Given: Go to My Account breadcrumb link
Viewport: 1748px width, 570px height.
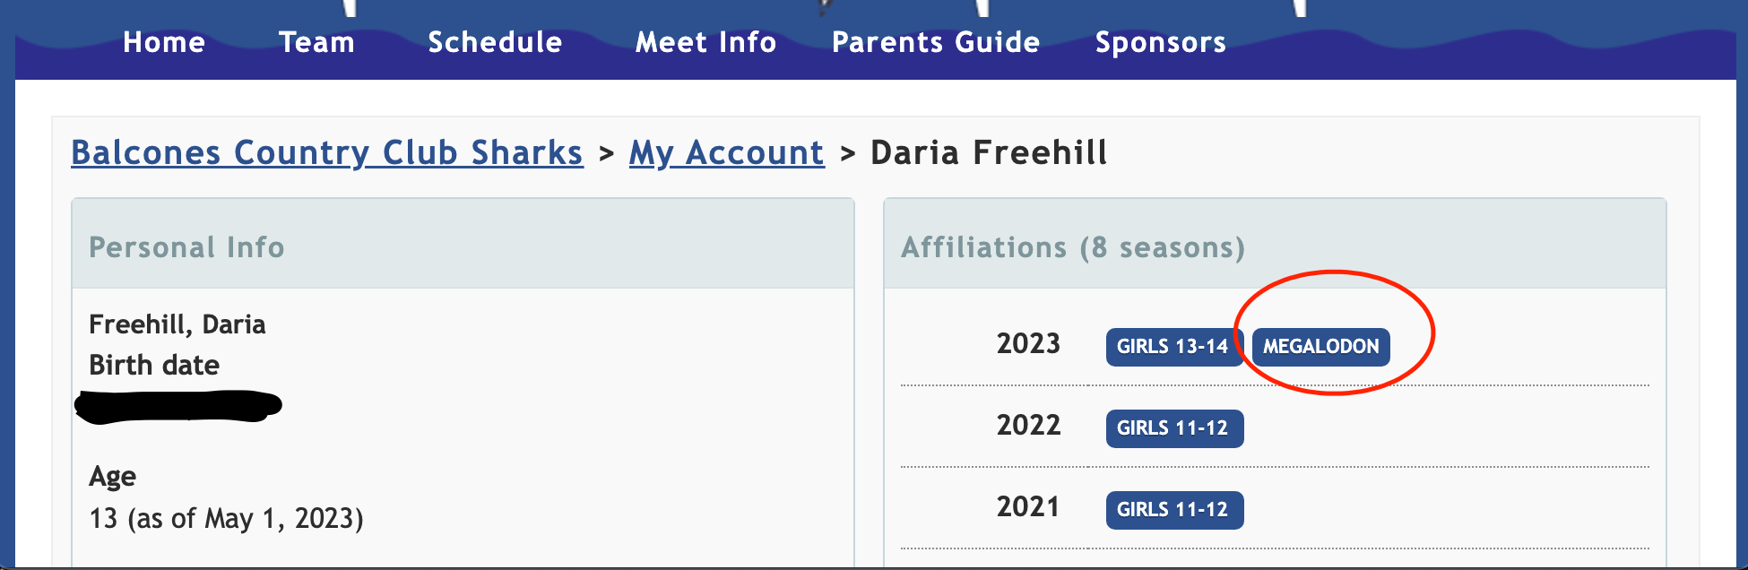Looking at the screenshot, I should click(x=727, y=152).
